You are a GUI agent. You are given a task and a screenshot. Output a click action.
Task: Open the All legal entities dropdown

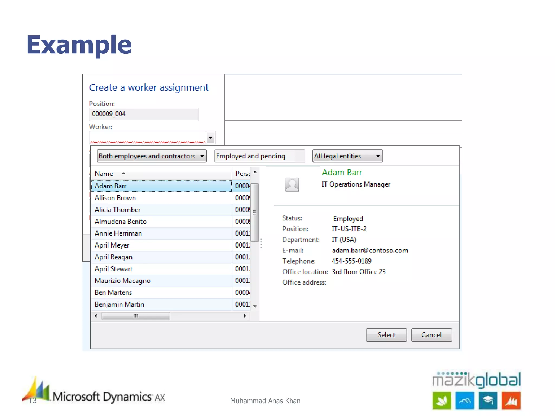point(378,156)
